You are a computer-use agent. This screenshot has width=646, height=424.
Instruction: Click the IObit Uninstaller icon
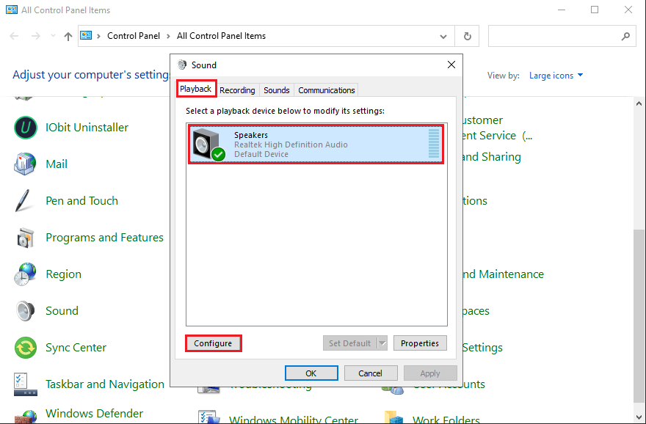(x=26, y=128)
